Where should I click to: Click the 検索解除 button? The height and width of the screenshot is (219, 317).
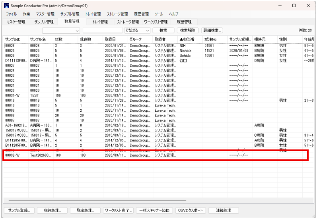tap(187, 30)
